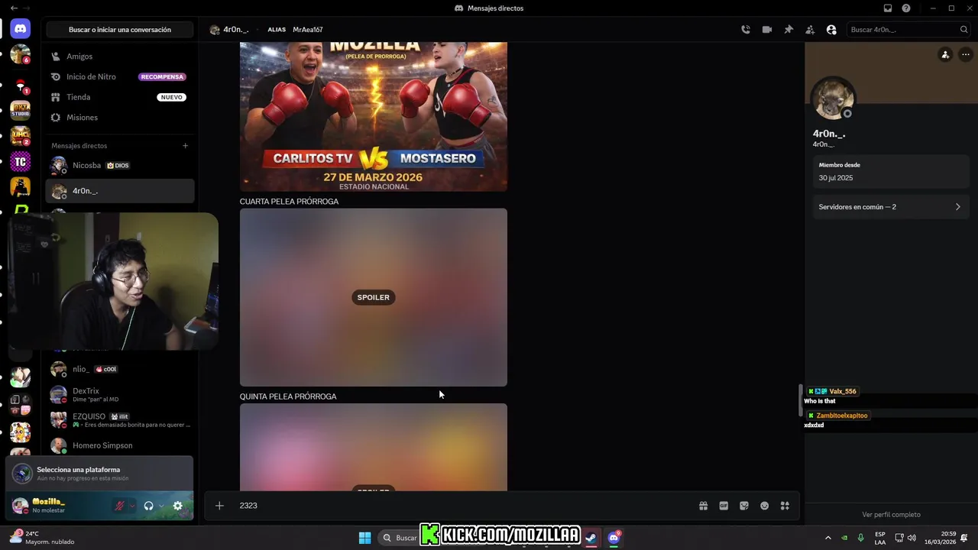978x550 pixels.
Task: Create a new DM with plus icon
Action: (185, 146)
